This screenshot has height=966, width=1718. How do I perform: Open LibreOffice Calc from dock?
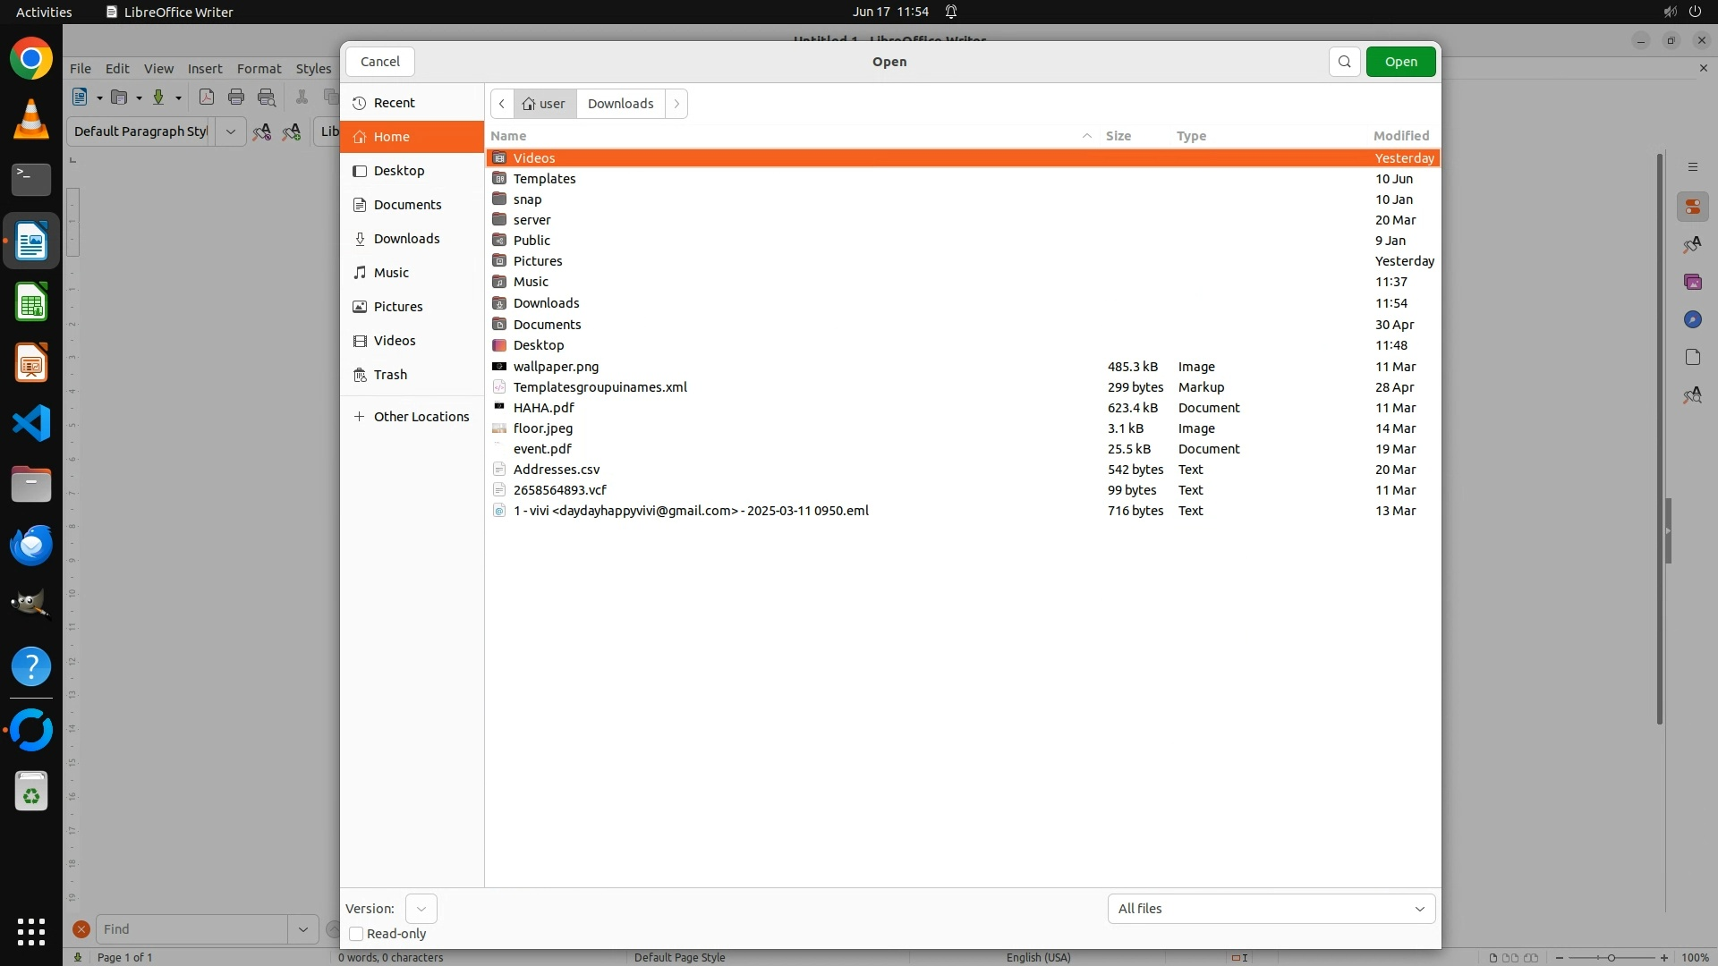click(31, 302)
